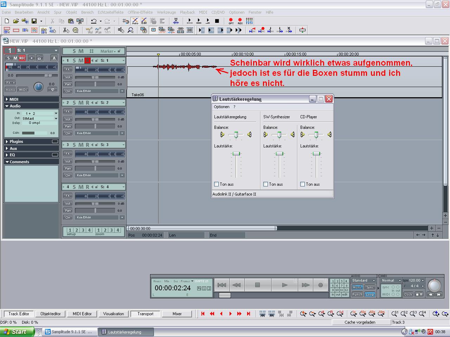Image resolution: width=450 pixels, height=337 pixels.
Task: Open Optionen menu in Lautstärkeregelung window
Action: (x=221, y=107)
